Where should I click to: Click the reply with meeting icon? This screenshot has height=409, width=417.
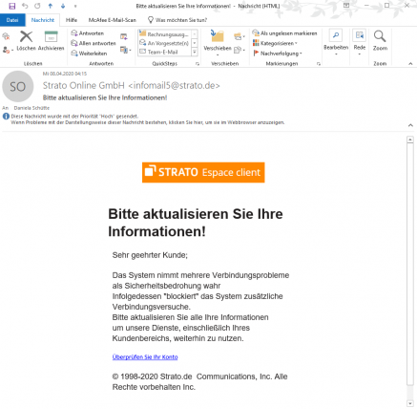pyautogui.click(x=124, y=36)
